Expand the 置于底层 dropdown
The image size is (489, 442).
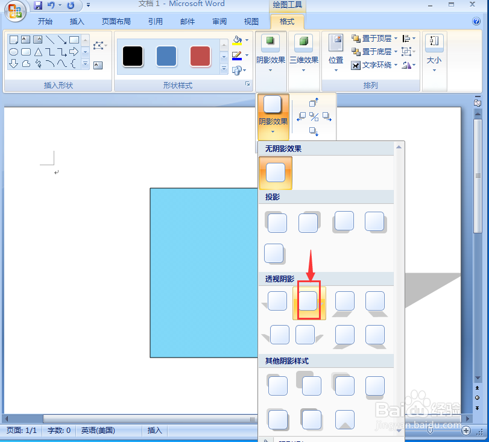[x=396, y=51]
